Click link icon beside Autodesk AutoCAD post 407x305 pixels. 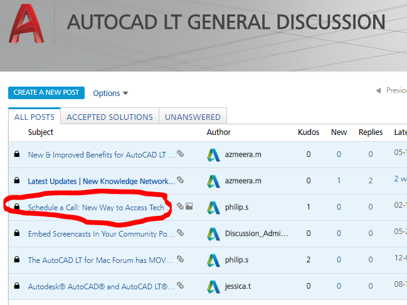(181, 286)
